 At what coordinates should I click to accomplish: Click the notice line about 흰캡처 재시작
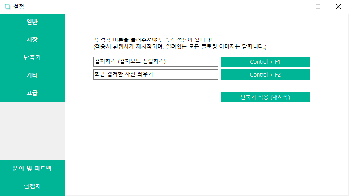point(180,46)
